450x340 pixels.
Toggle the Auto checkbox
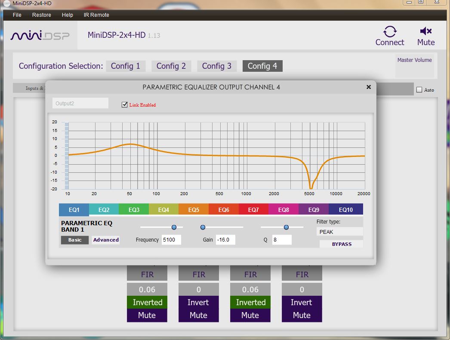tap(419, 90)
